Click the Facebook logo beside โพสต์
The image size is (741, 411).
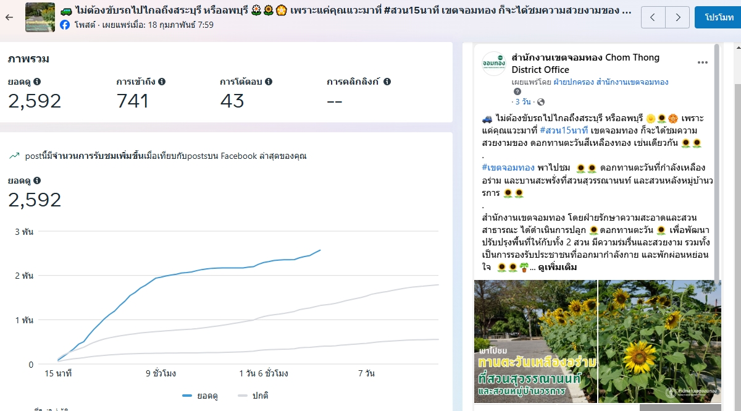(65, 25)
